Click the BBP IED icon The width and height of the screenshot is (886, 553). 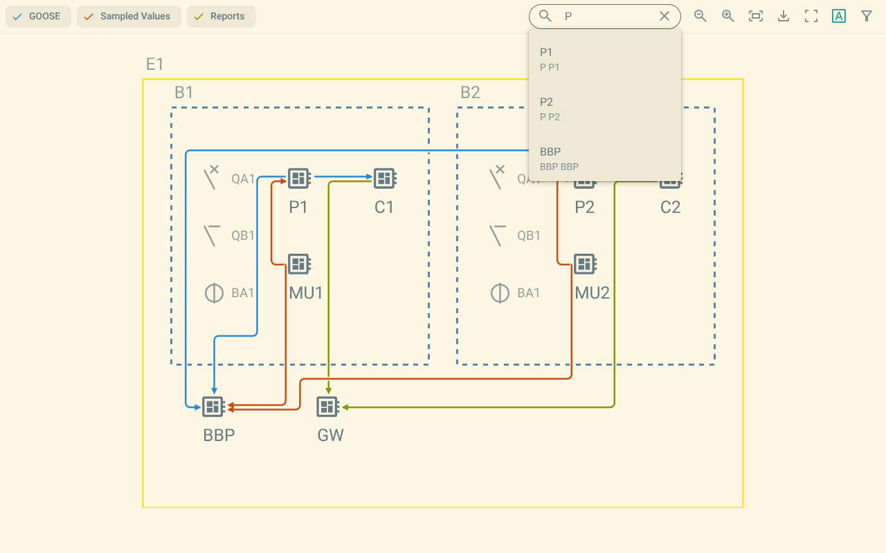tap(213, 406)
